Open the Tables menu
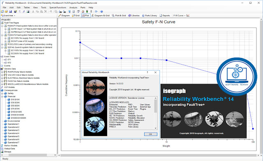The width and height of the screenshot is (263, 161). click(27, 7)
